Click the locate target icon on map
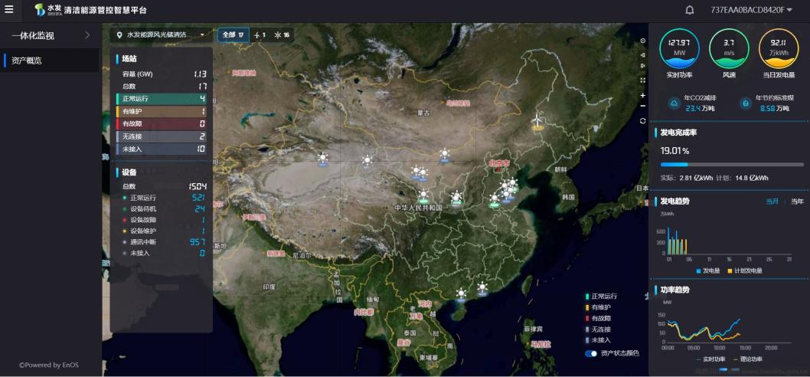 pyautogui.click(x=642, y=41)
